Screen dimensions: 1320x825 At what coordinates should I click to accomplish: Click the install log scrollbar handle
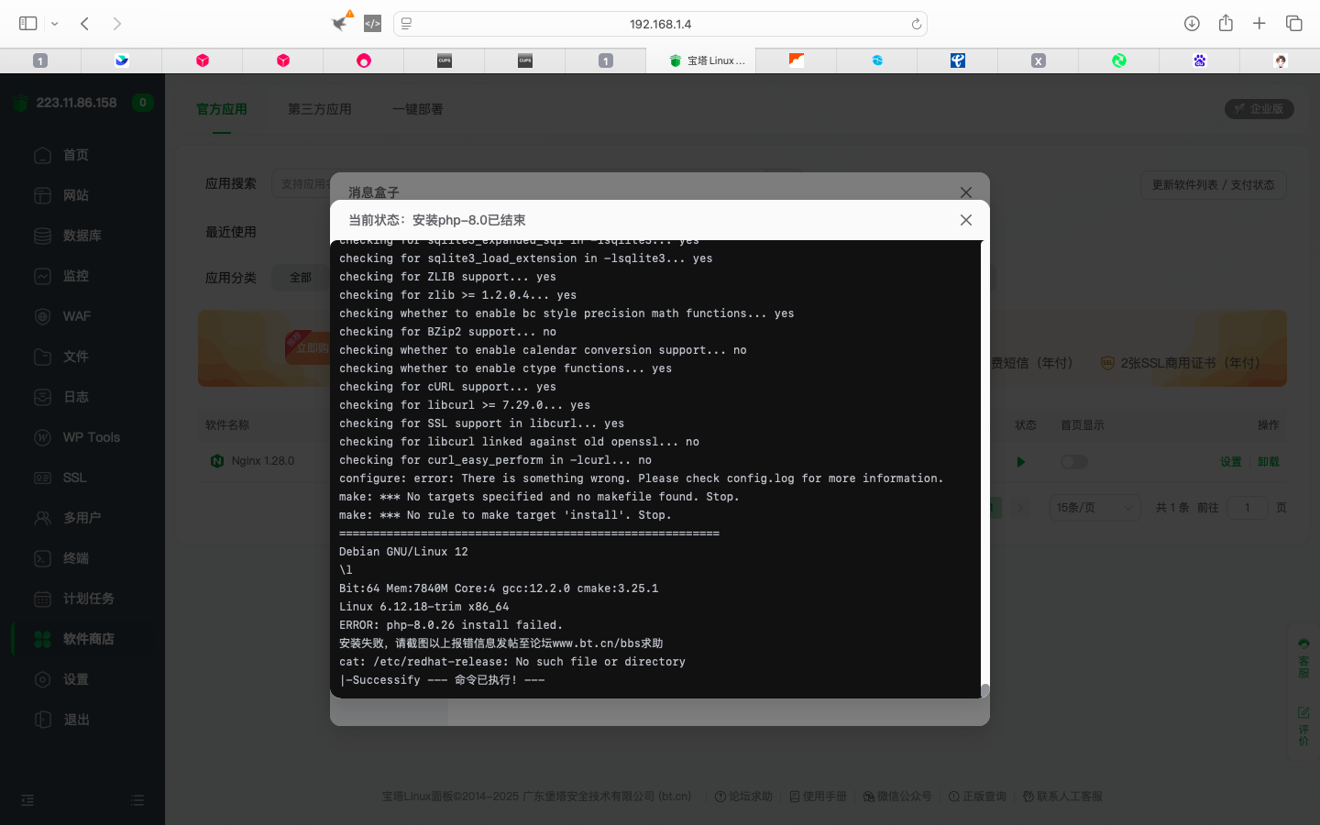tap(984, 690)
